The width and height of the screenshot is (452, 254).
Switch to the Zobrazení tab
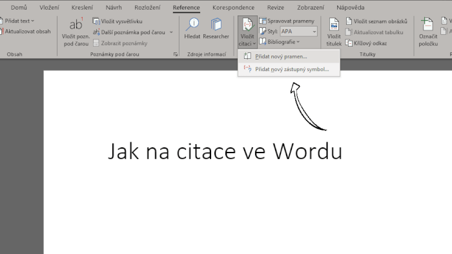point(311,8)
